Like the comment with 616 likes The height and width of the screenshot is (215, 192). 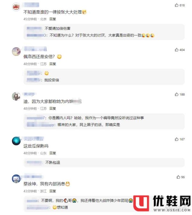[x=177, y=5]
